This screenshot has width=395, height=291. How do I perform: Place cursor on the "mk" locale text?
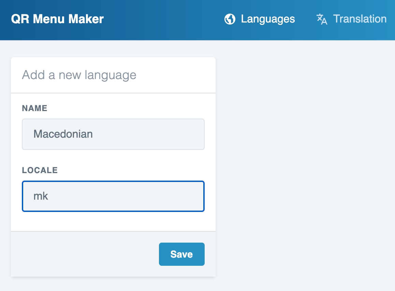41,196
